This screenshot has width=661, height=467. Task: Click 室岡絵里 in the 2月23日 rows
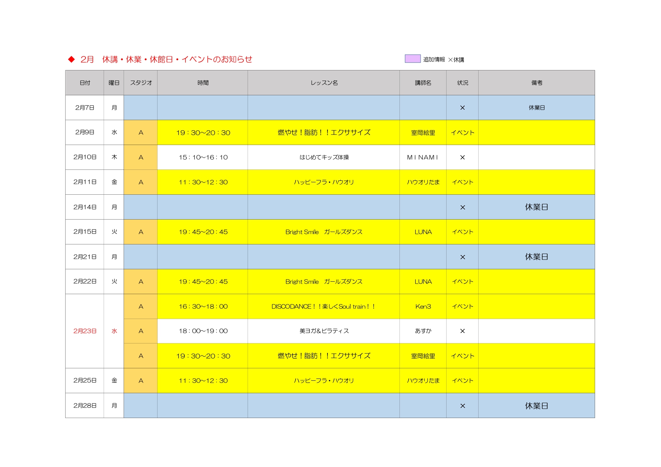423,356
